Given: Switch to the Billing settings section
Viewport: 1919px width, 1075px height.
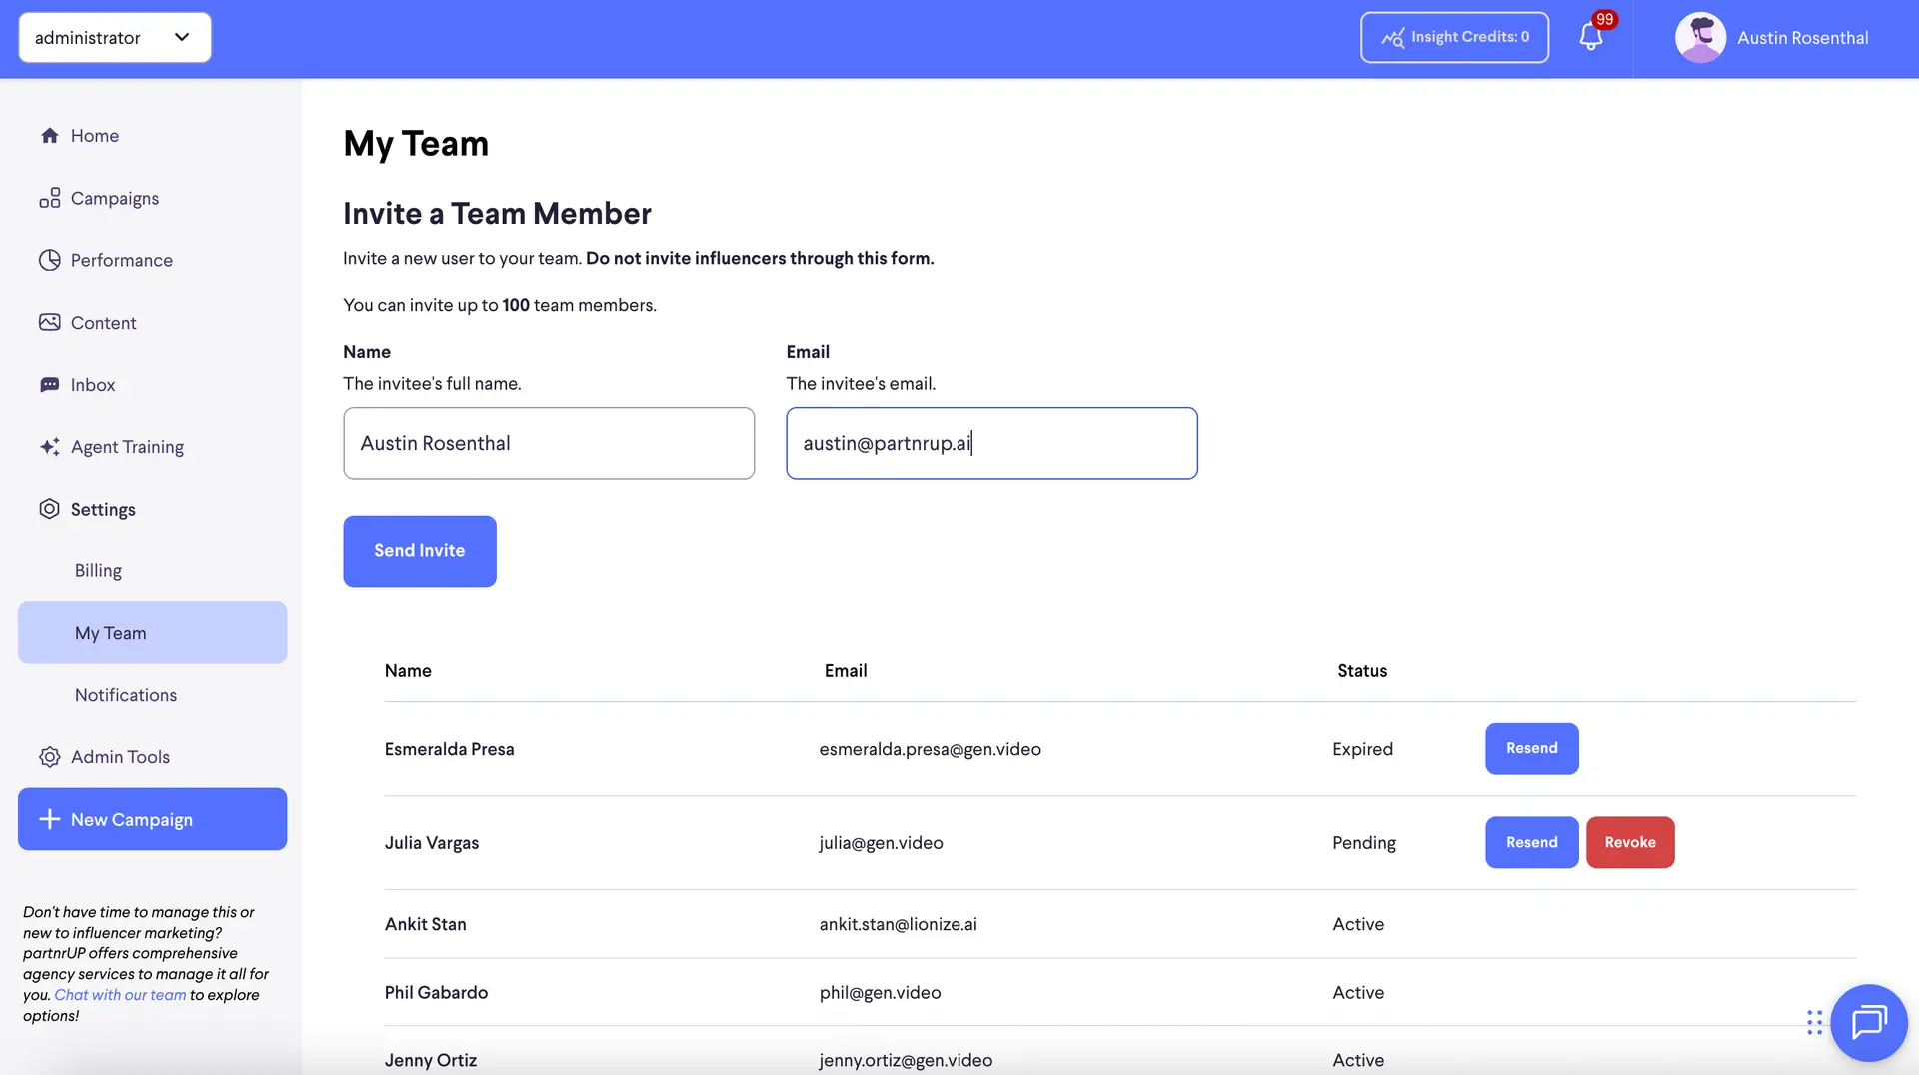Looking at the screenshot, I should click(x=98, y=570).
